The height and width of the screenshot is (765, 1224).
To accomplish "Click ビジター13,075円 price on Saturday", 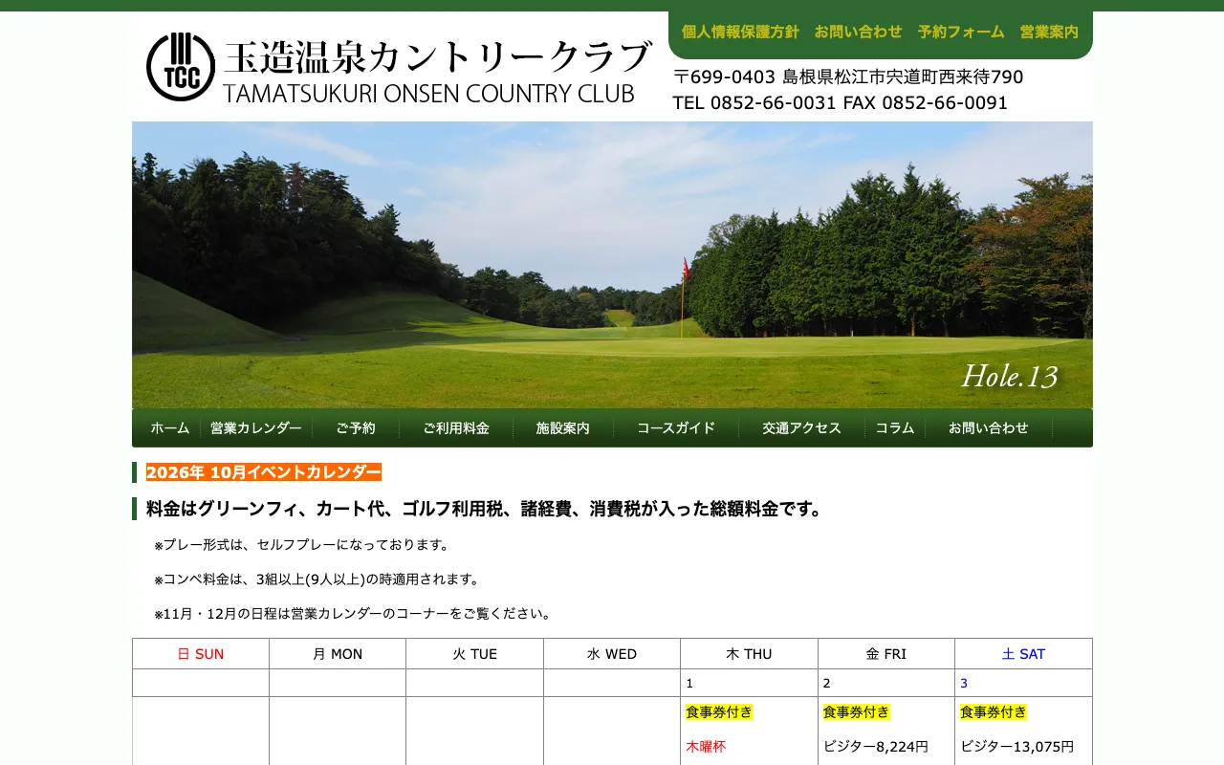I will tap(1017, 747).
